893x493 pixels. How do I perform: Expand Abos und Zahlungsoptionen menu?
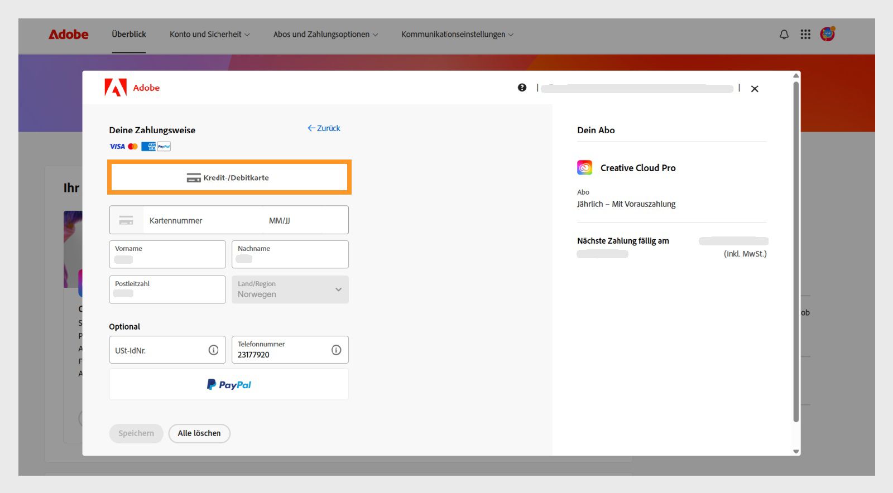tap(326, 35)
